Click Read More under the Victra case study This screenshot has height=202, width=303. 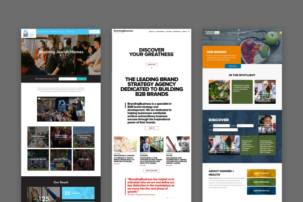click(x=169, y=165)
